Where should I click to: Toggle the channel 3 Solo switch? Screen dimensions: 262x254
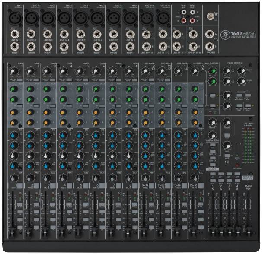[53, 204]
